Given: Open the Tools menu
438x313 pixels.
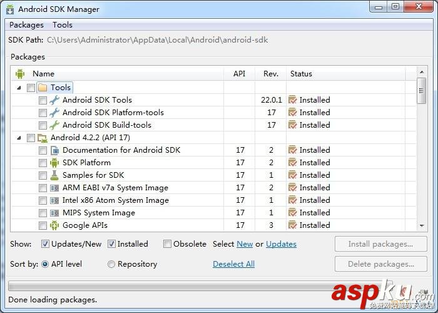Looking at the screenshot, I should pyautogui.click(x=63, y=25).
